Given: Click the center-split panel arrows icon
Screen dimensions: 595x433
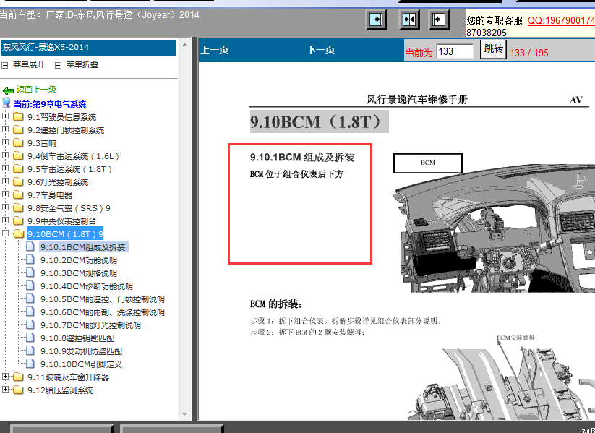Looking at the screenshot, I should (409, 20).
